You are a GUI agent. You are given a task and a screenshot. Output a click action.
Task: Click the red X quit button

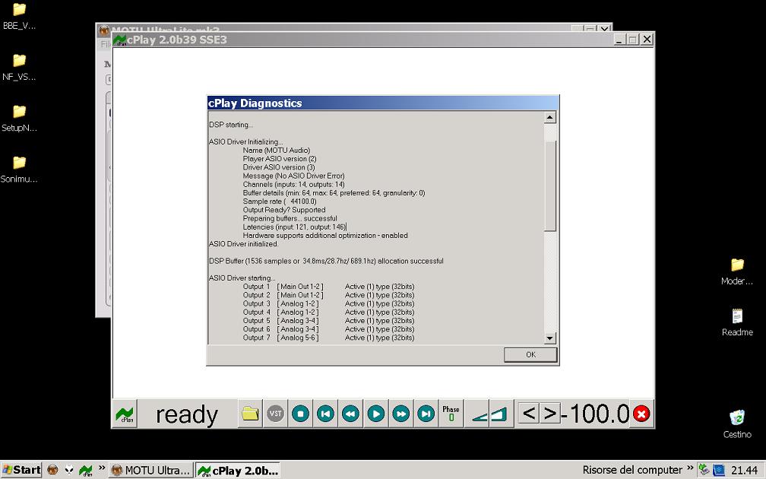tap(641, 414)
